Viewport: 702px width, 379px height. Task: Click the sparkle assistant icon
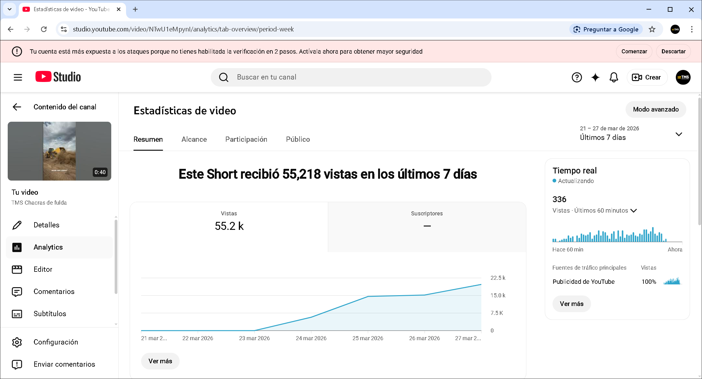coord(595,77)
